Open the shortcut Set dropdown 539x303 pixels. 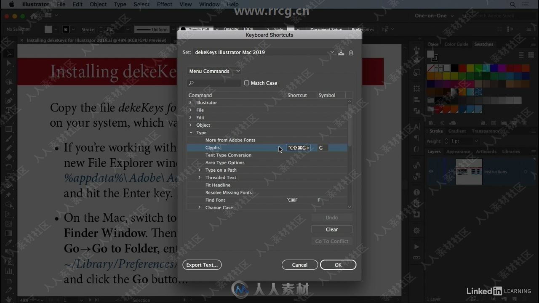point(264,53)
